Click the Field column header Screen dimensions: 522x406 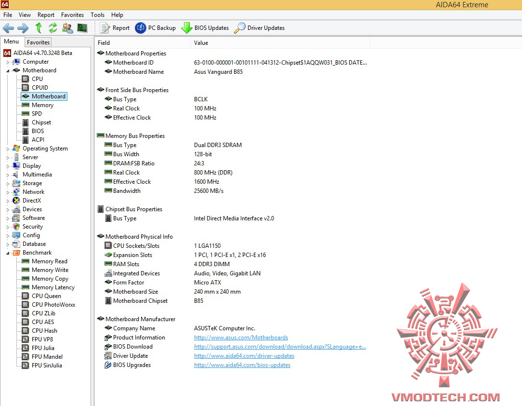click(x=143, y=42)
